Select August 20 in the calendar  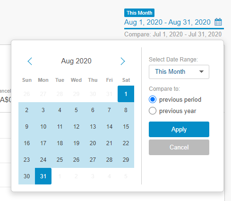[x=93, y=143]
